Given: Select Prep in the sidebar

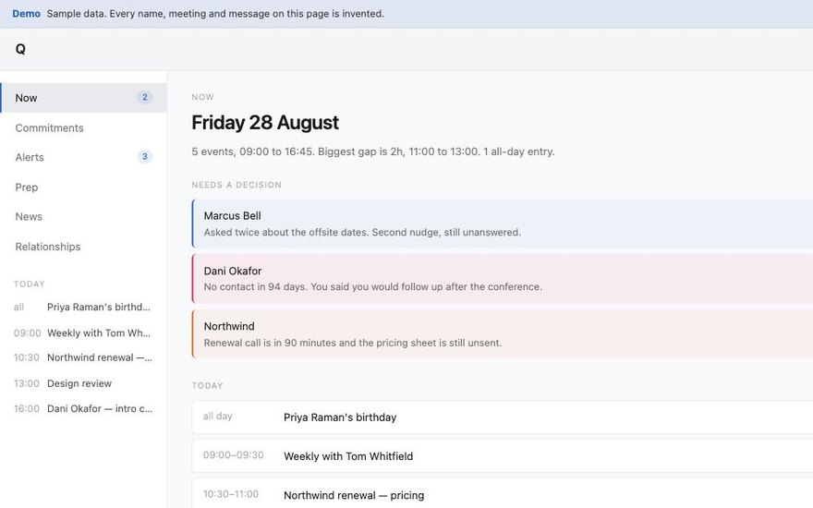Looking at the screenshot, I should pos(83,187).
